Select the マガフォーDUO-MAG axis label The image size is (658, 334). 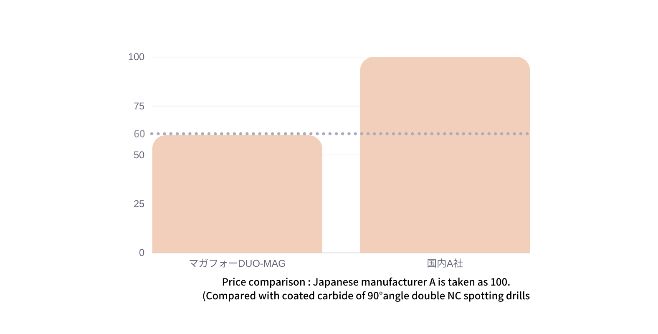[237, 263]
